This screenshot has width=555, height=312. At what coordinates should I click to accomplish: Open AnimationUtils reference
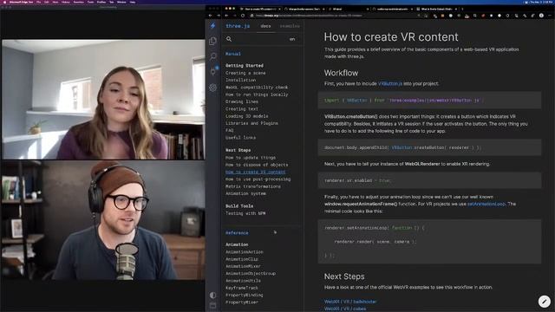243,281
